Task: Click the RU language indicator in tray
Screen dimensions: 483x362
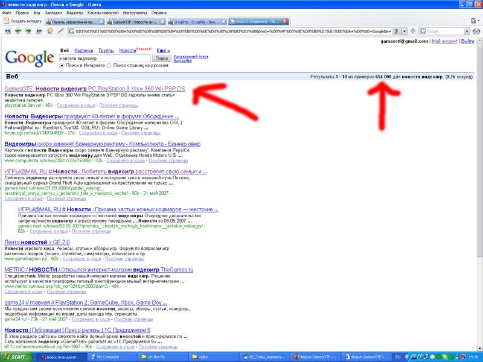Action: click(x=397, y=357)
